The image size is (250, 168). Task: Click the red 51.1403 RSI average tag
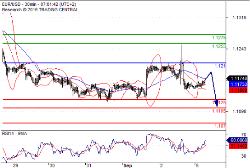pyautogui.click(x=238, y=146)
